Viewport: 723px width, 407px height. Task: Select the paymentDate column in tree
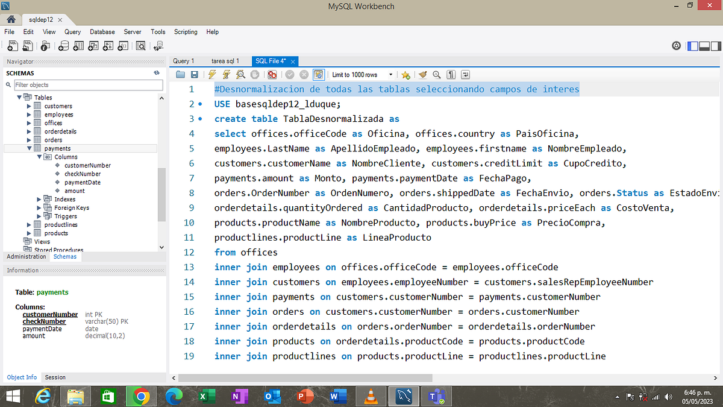(x=82, y=182)
